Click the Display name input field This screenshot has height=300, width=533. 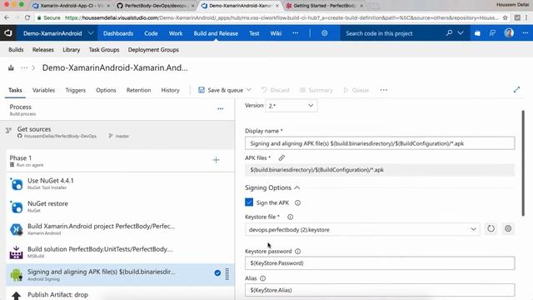(x=380, y=143)
